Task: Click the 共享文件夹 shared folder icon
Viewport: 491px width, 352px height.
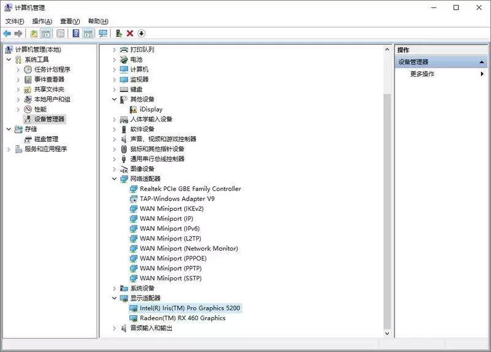Action: pos(28,90)
